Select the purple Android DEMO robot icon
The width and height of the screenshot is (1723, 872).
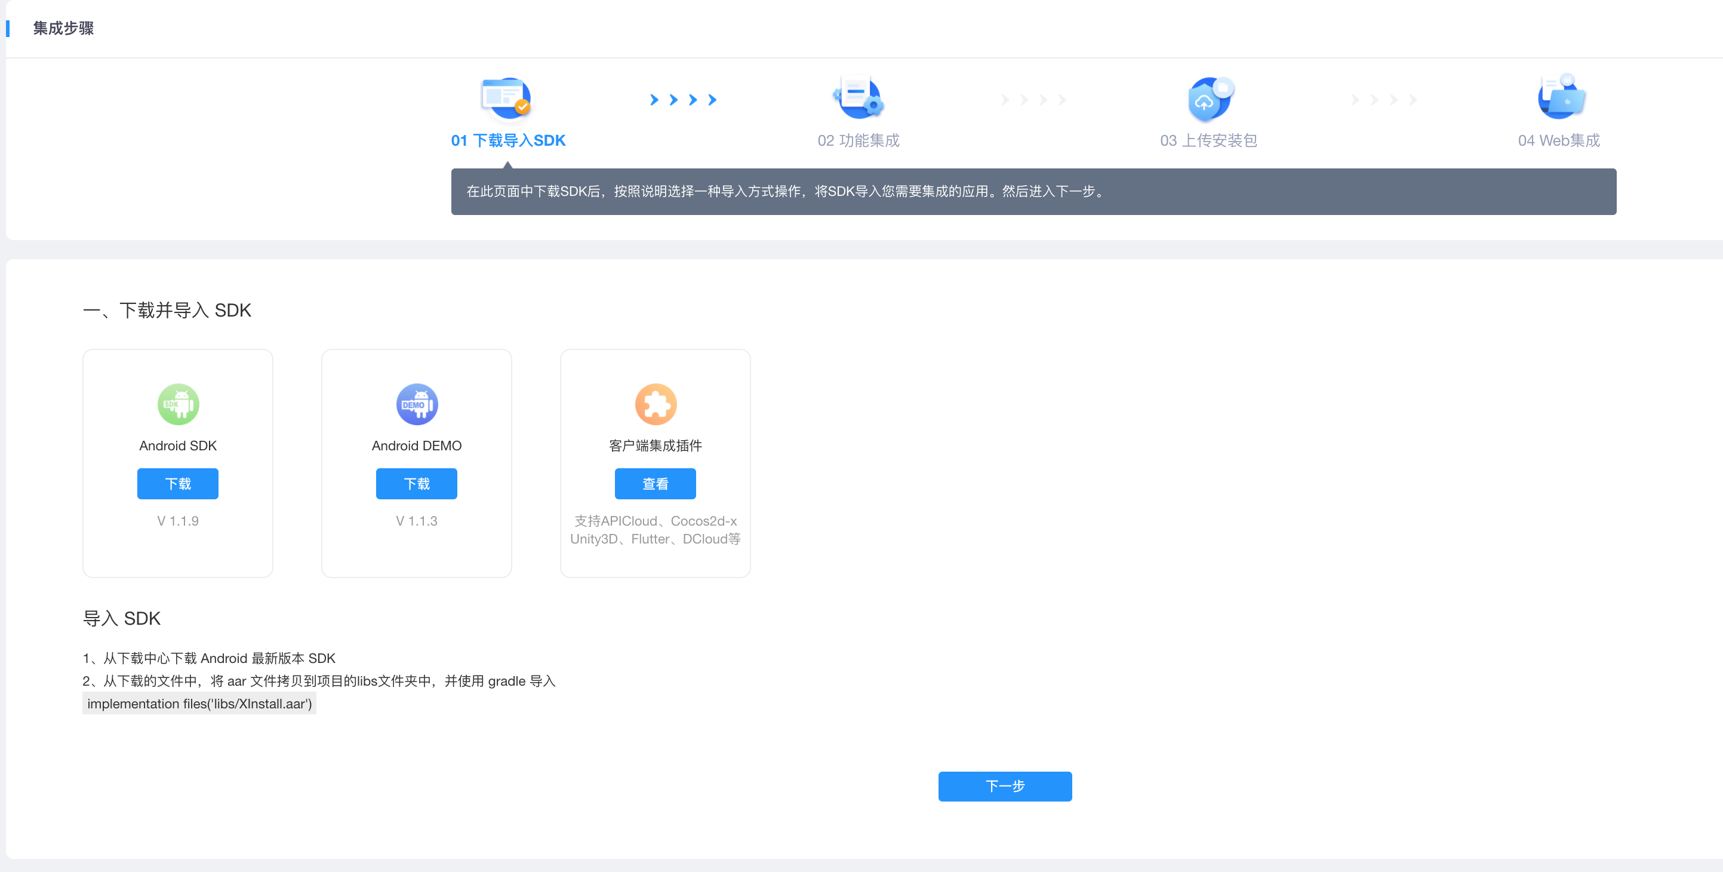pos(416,404)
